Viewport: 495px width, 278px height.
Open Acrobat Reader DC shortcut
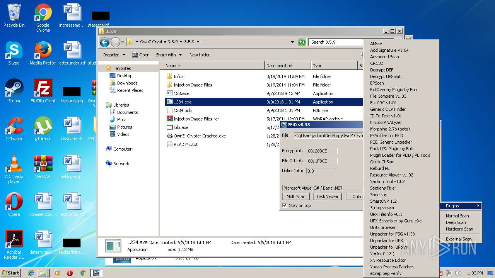14,244
